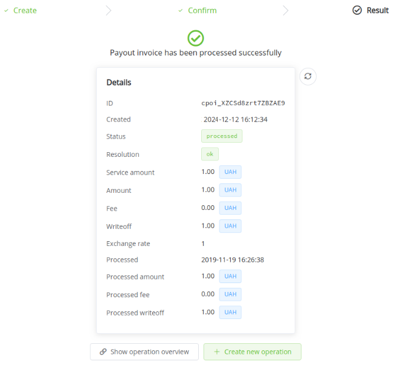
Task: Click the UAH tag for Processed writeoff
Action: pyautogui.click(x=230, y=313)
